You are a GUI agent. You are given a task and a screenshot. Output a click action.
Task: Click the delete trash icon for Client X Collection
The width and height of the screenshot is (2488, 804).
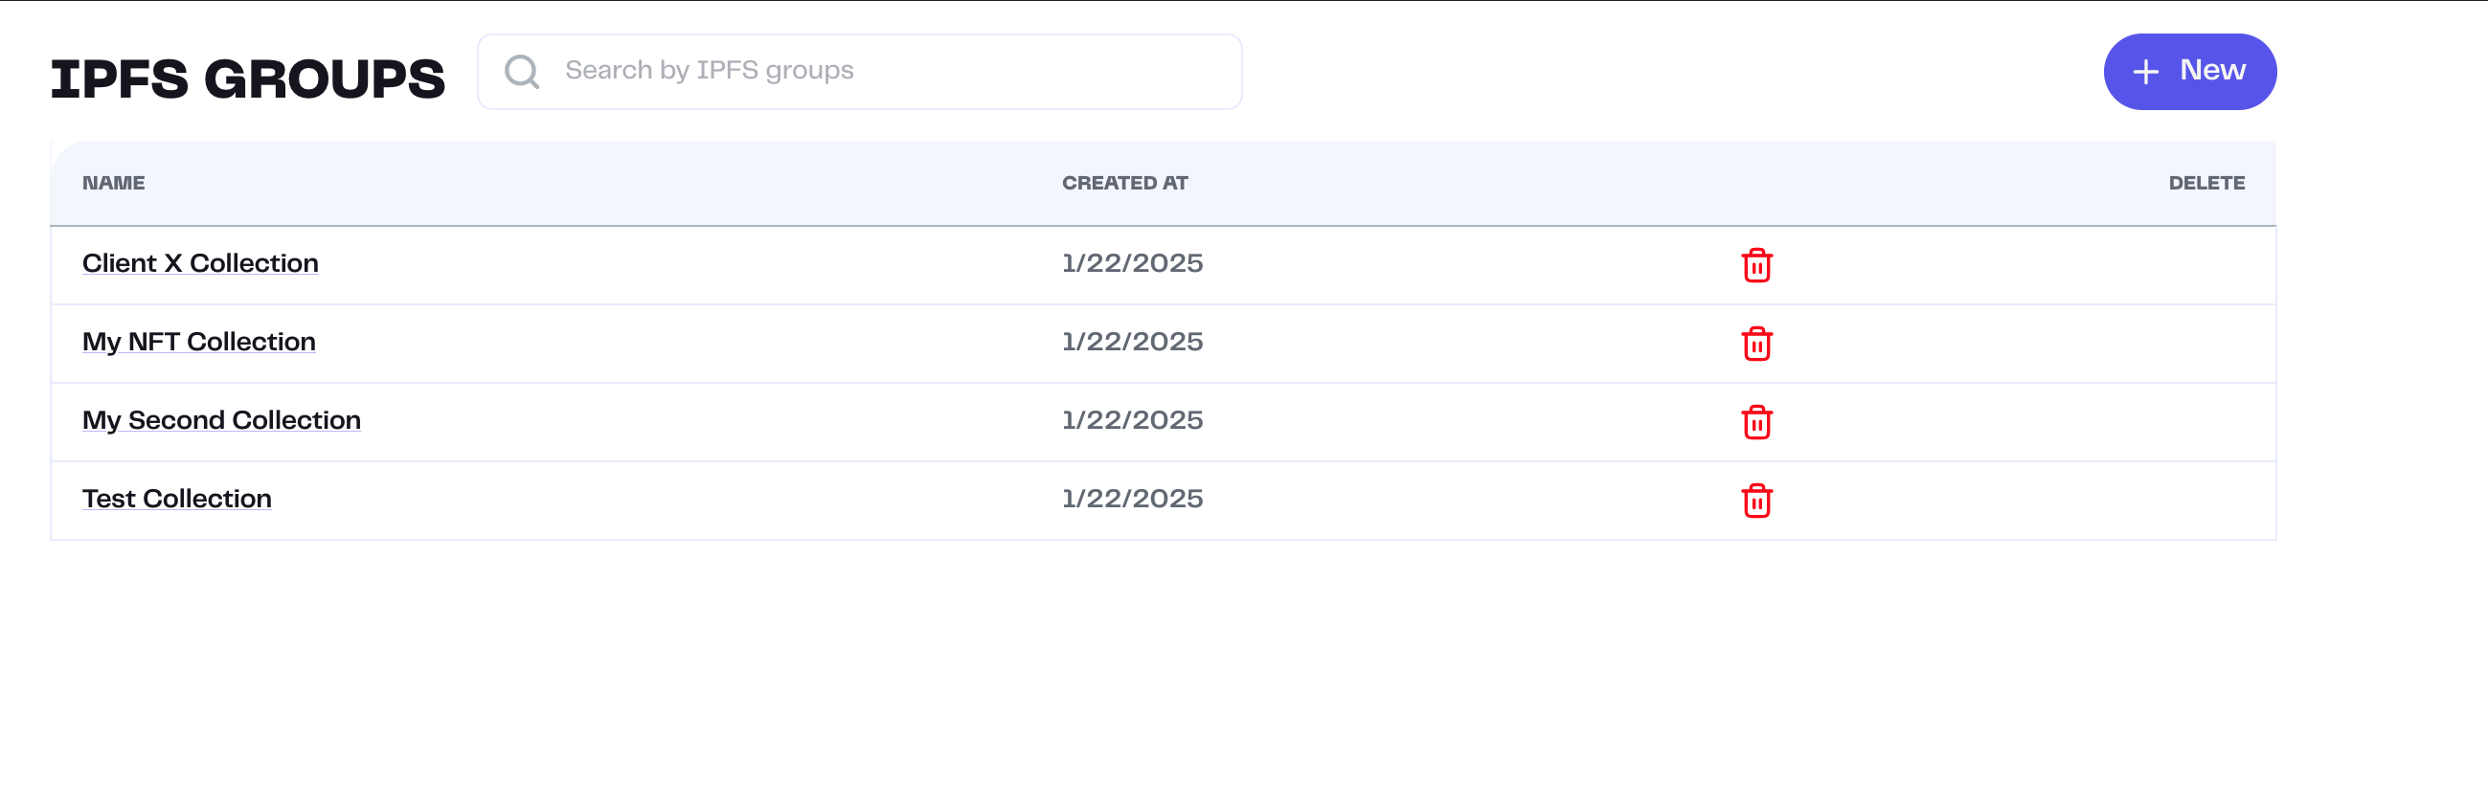(x=1757, y=264)
